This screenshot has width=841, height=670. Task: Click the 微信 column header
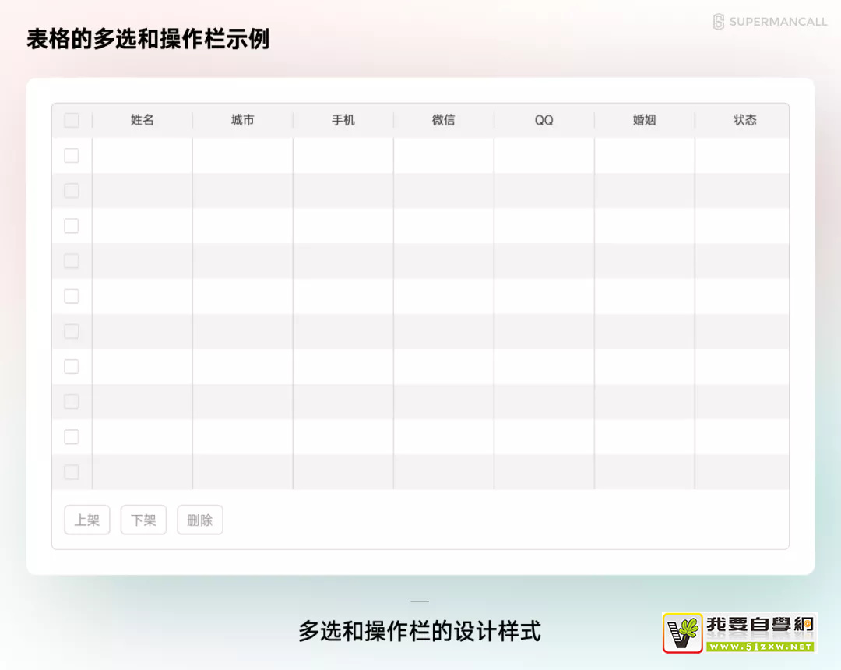[444, 120]
